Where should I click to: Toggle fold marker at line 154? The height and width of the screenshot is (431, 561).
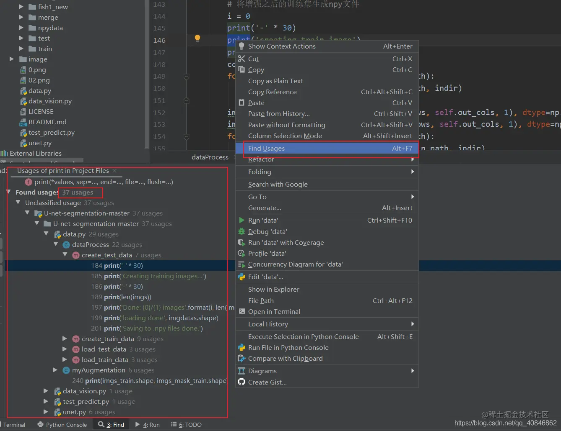point(187,136)
